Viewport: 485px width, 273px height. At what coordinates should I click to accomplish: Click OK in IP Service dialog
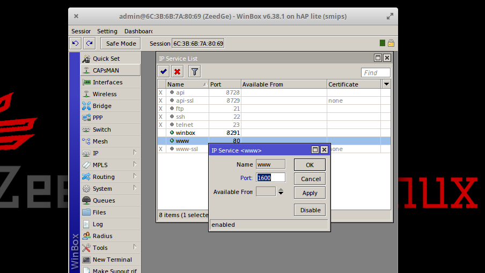coord(310,165)
